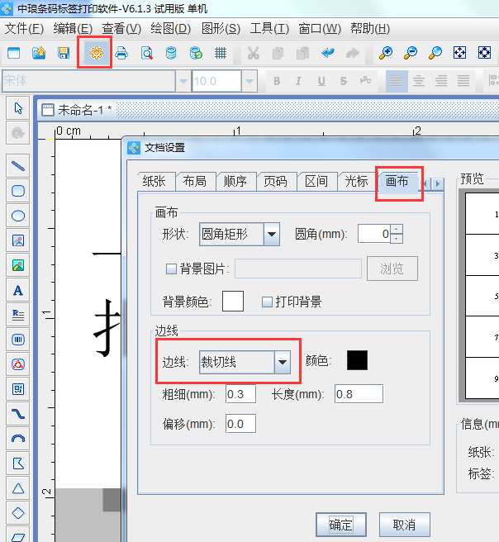Screen dimensions: 499x542
Task: Open the 文件(F) menu
Action: point(24,29)
